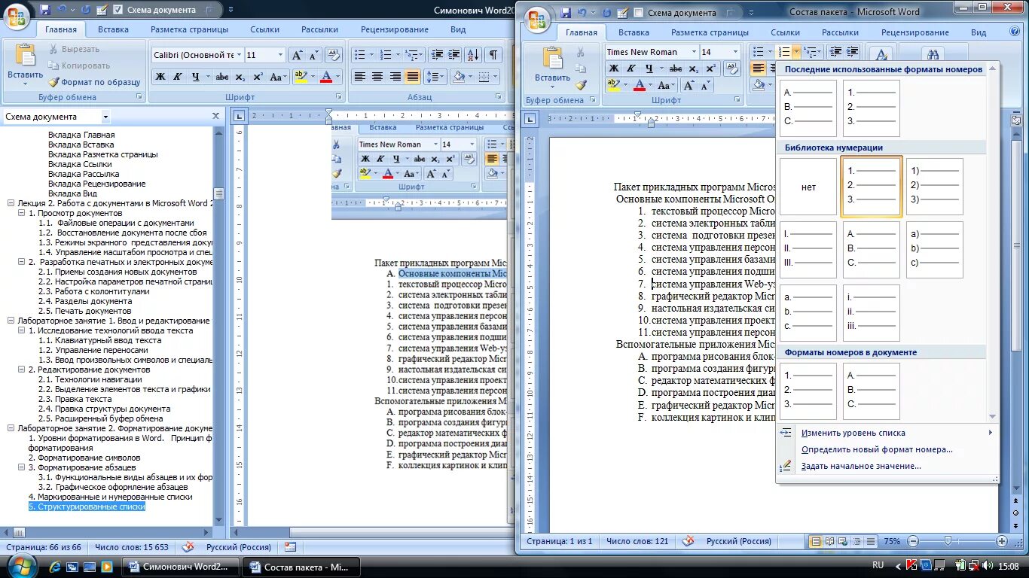The height and width of the screenshot is (578, 1029).
Task: Switch to Outline view in status bar
Action: coord(857,541)
